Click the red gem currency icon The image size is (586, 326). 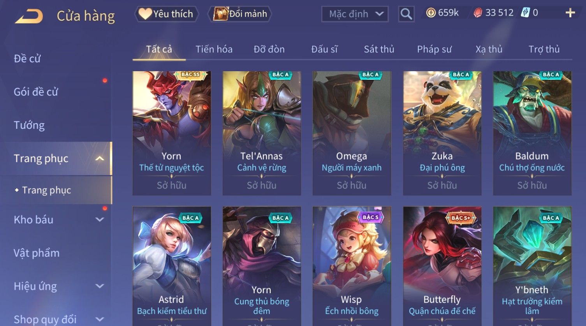click(x=478, y=13)
